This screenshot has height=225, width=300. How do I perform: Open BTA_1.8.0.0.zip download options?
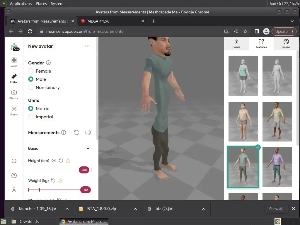click(135, 209)
